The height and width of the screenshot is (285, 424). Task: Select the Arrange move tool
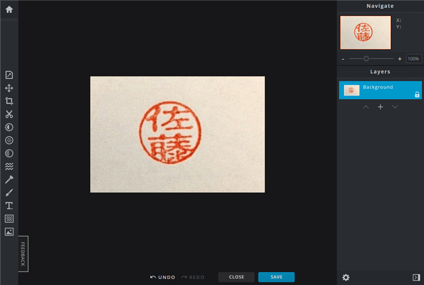point(9,88)
